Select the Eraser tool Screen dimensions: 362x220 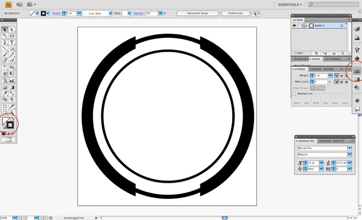coord(12,60)
